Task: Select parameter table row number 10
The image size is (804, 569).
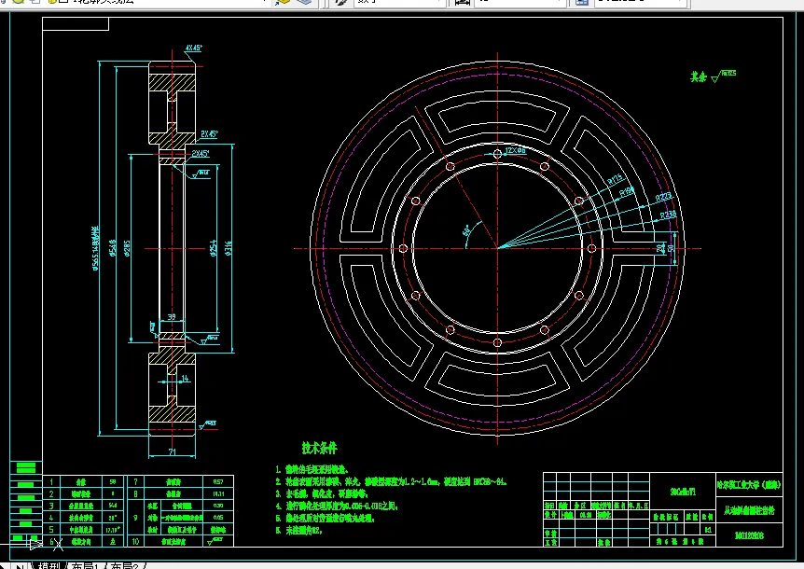Action: click(x=136, y=541)
